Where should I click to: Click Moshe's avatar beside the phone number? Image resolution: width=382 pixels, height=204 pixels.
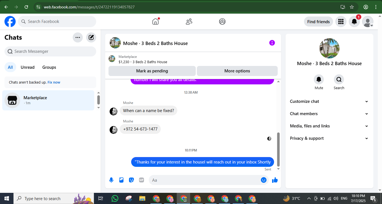[114, 130]
